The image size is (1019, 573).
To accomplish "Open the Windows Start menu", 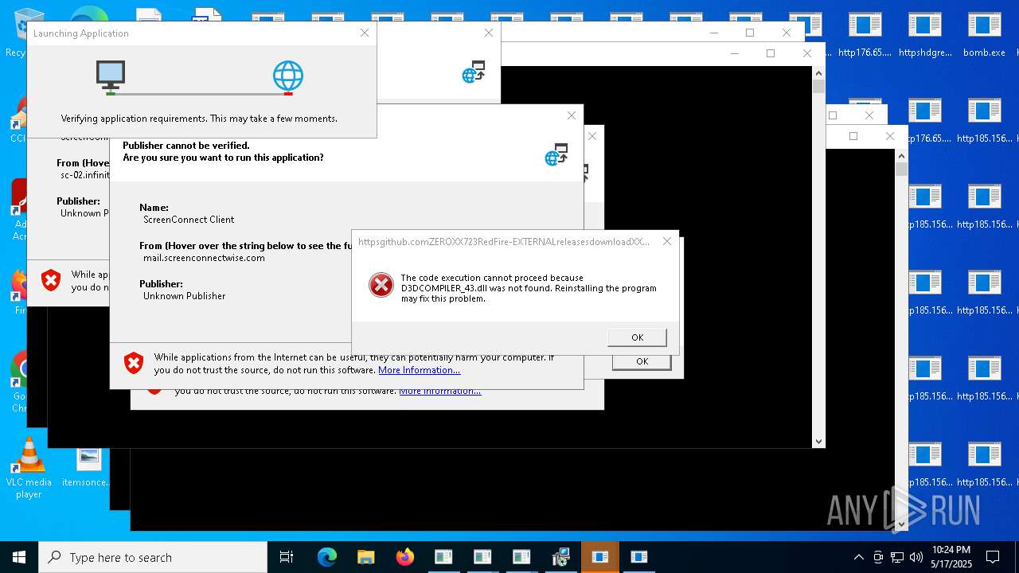I will point(19,557).
